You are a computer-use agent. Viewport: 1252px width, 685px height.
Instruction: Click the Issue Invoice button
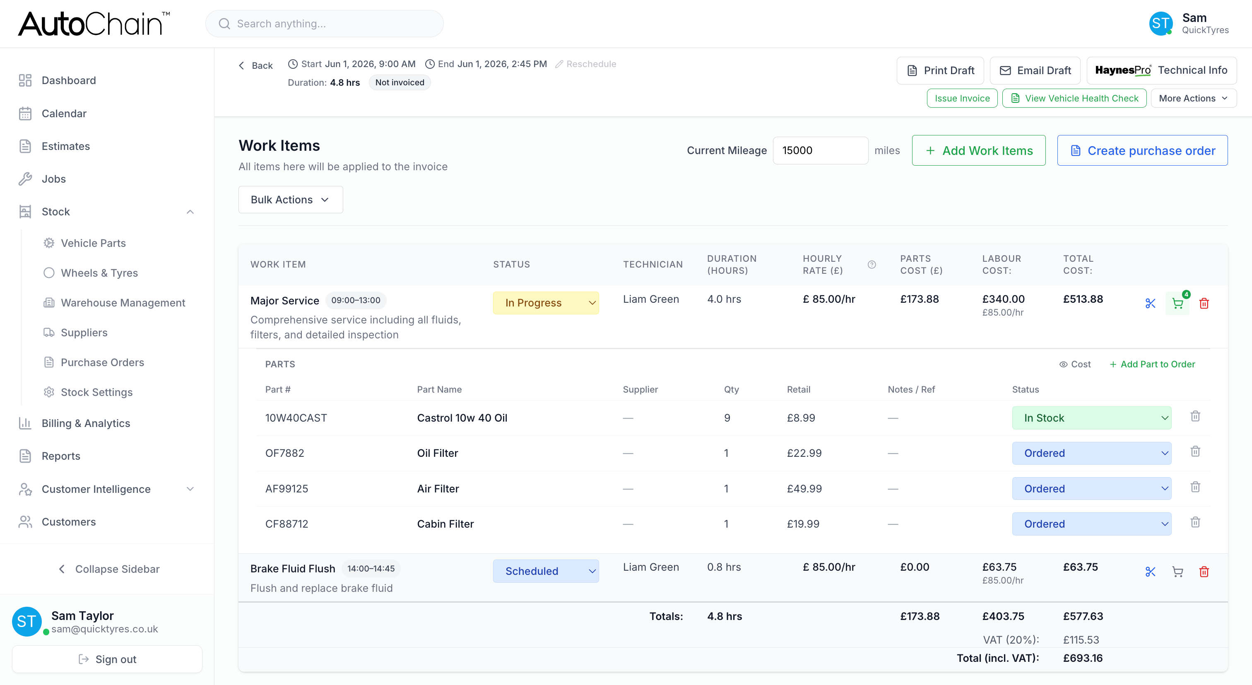(962, 98)
